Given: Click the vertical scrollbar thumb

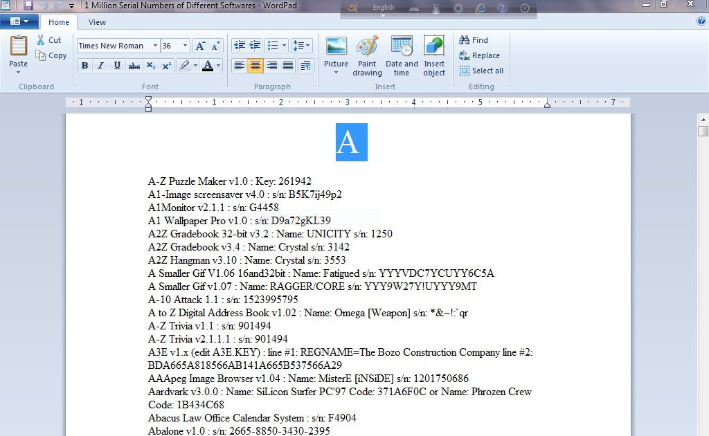Looking at the screenshot, I should pos(703,131).
